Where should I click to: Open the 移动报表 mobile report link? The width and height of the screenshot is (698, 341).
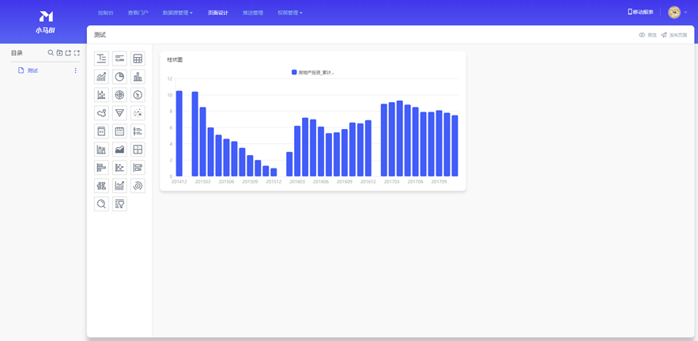point(640,12)
